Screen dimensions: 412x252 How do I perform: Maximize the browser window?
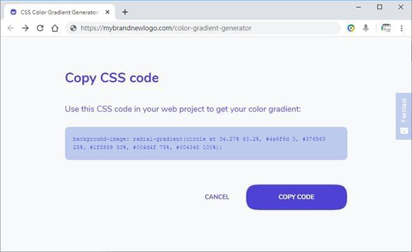point(380,7)
